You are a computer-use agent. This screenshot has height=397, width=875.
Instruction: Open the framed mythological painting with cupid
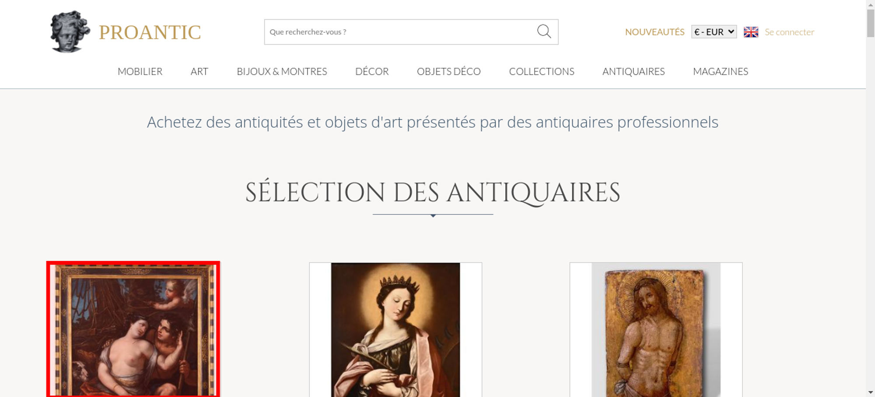tap(133, 329)
